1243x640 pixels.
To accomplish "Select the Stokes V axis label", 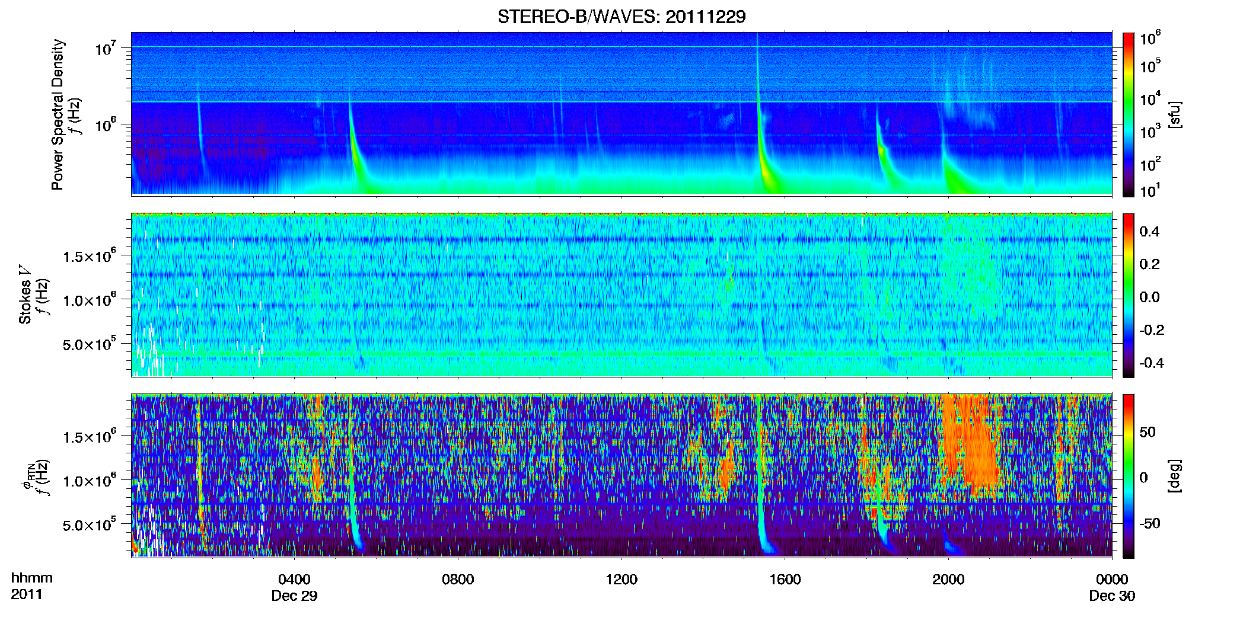I will [25, 295].
